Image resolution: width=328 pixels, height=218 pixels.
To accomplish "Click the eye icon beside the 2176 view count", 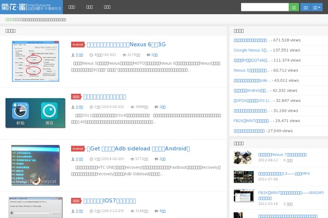I will click(x=124, y=55).
